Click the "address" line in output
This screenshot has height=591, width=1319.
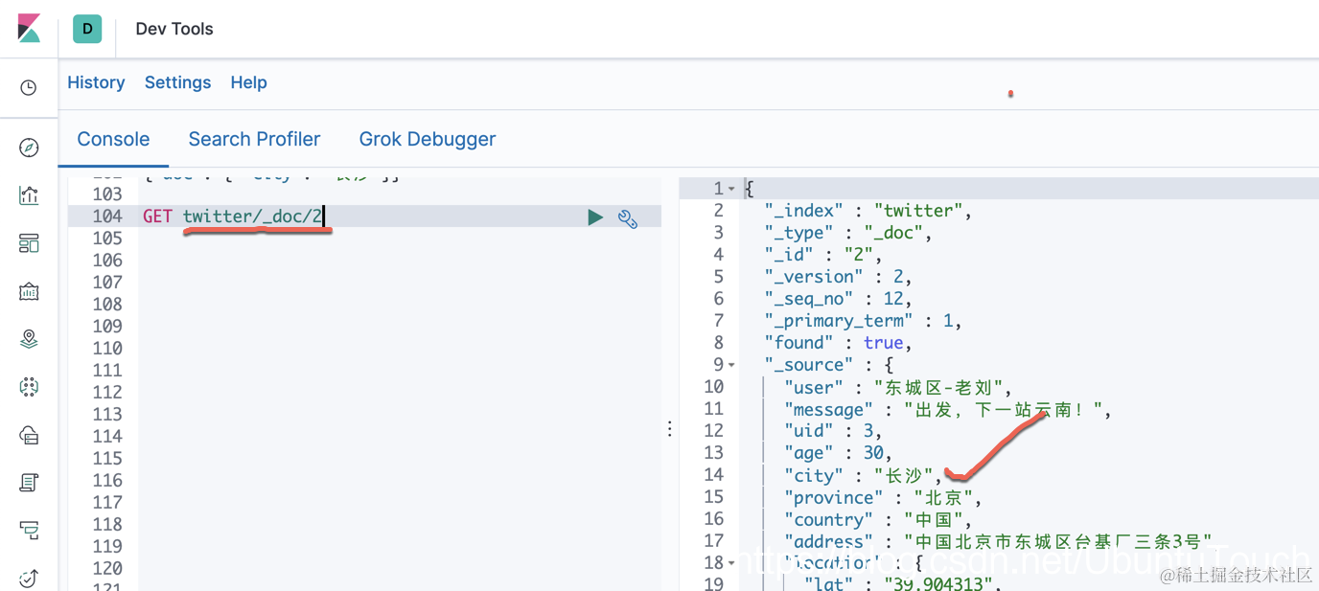tap(998, 542)
